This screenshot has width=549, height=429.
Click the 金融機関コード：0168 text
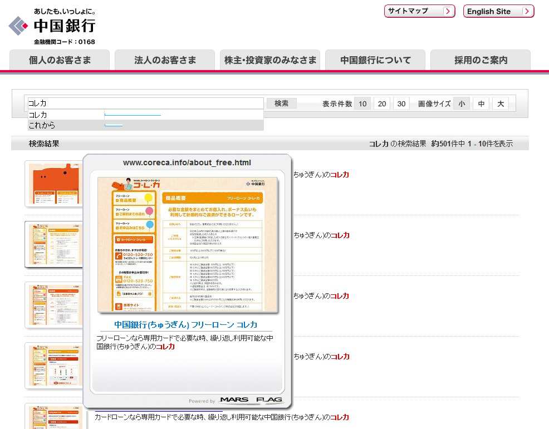coord(65,42)
